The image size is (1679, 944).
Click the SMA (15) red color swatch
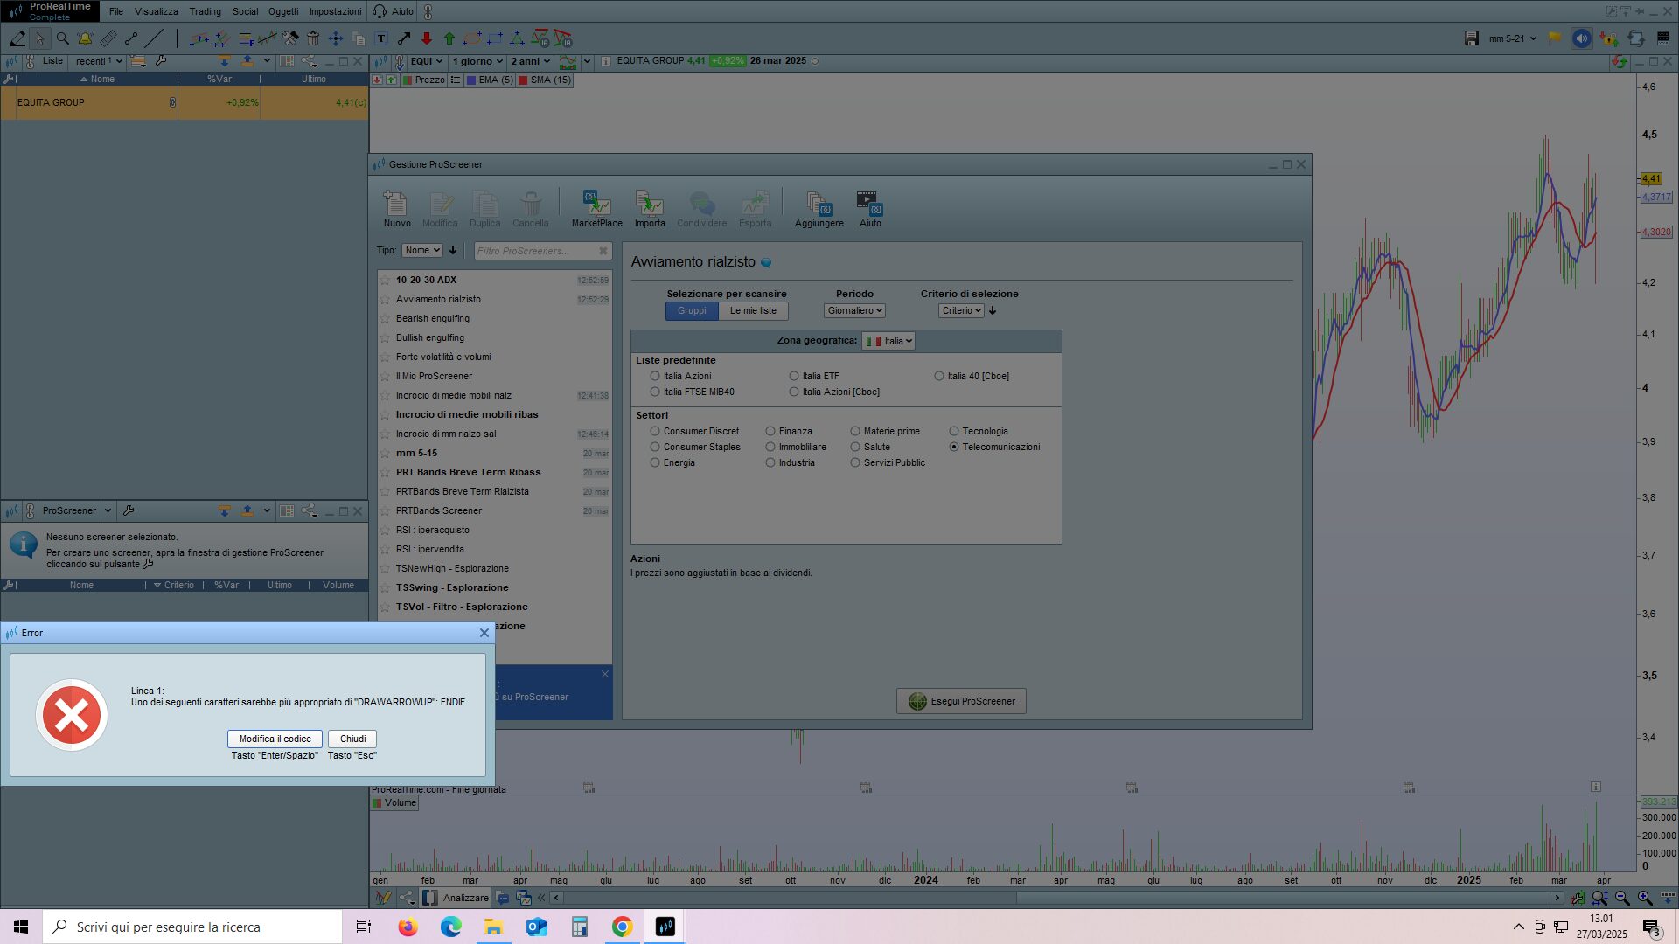coord(523,80)
